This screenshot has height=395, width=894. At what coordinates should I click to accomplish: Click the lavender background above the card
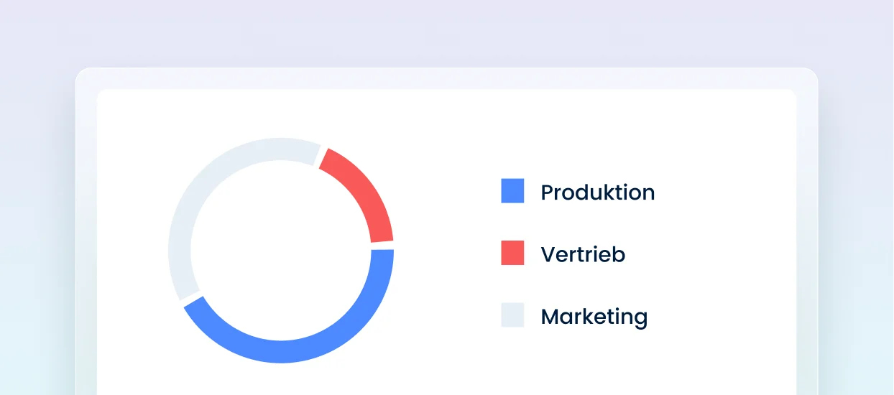click(x=446, y=32)
